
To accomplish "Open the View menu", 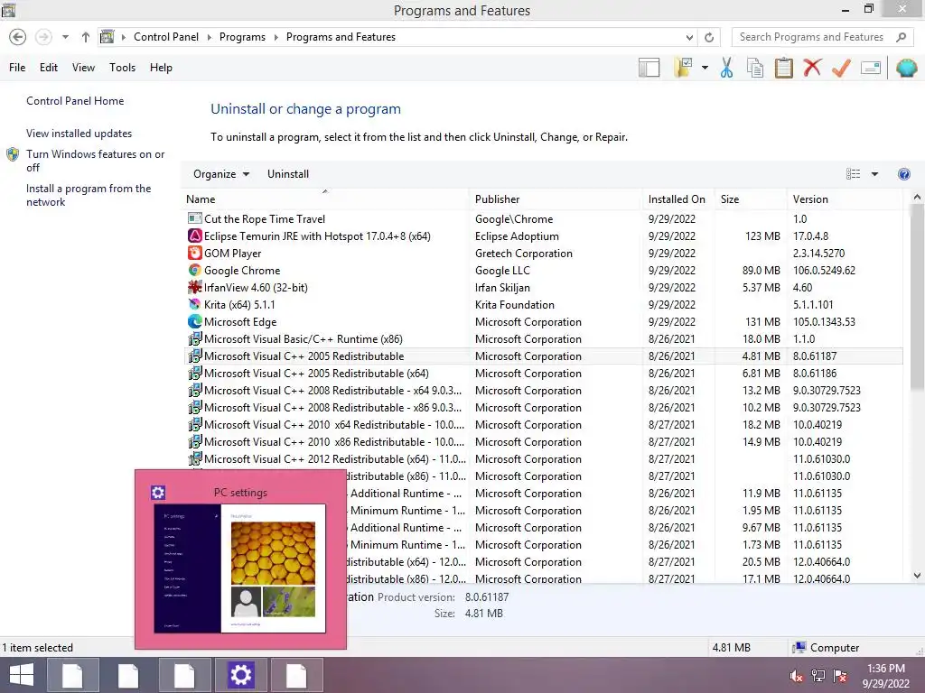I will (x=83, y=68).
